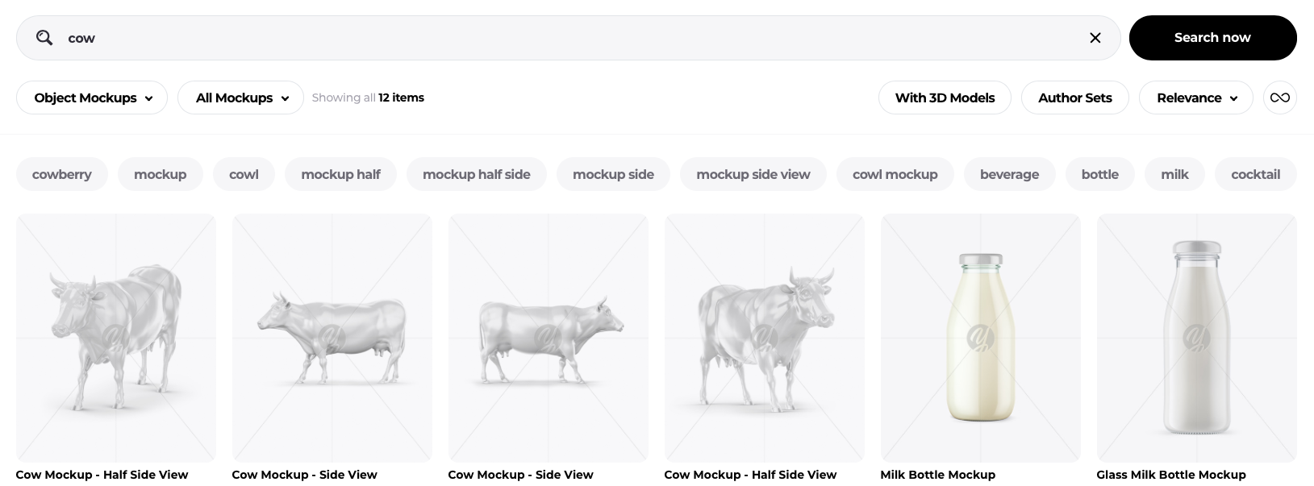Toggle the infinite scroll icon
The width and height of the screenshot is (1314, 486).
tap(1280, 98)
